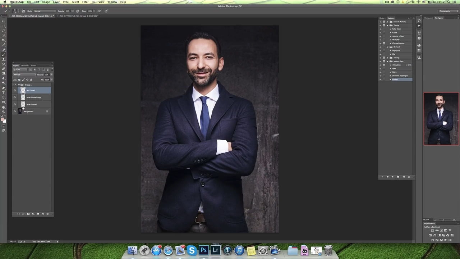Image resolution: width=460 pixels, height=259 pixels.
Task: Select the Brush tool in toolbar
Action: [x=4, y=54]
